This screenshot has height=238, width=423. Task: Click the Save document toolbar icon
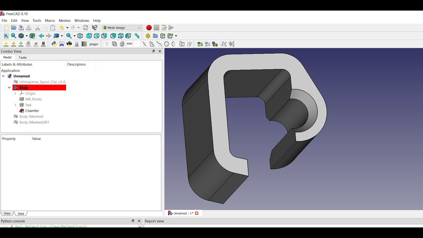pos(21,28)
